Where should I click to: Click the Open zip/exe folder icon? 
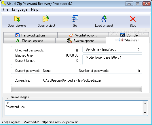pos(17,19)
